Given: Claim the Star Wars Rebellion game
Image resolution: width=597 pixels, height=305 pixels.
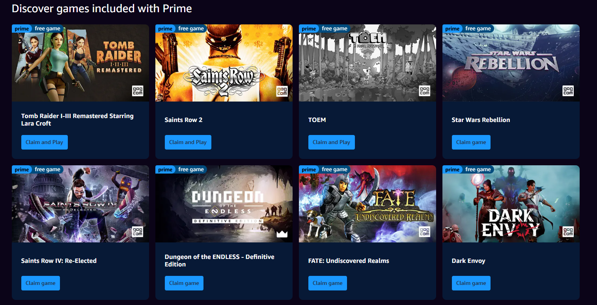Looking at the screenshot, I should (471, 142).
